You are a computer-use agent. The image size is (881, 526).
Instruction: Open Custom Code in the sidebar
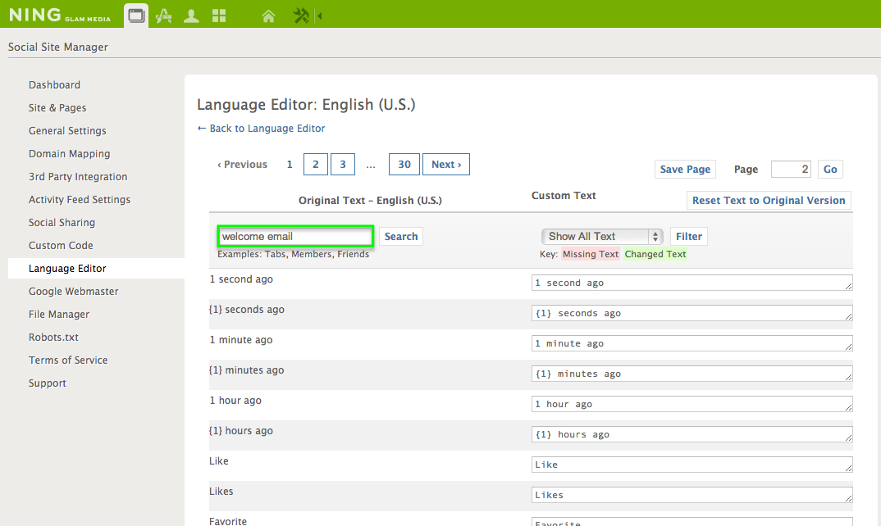[61, 245]
